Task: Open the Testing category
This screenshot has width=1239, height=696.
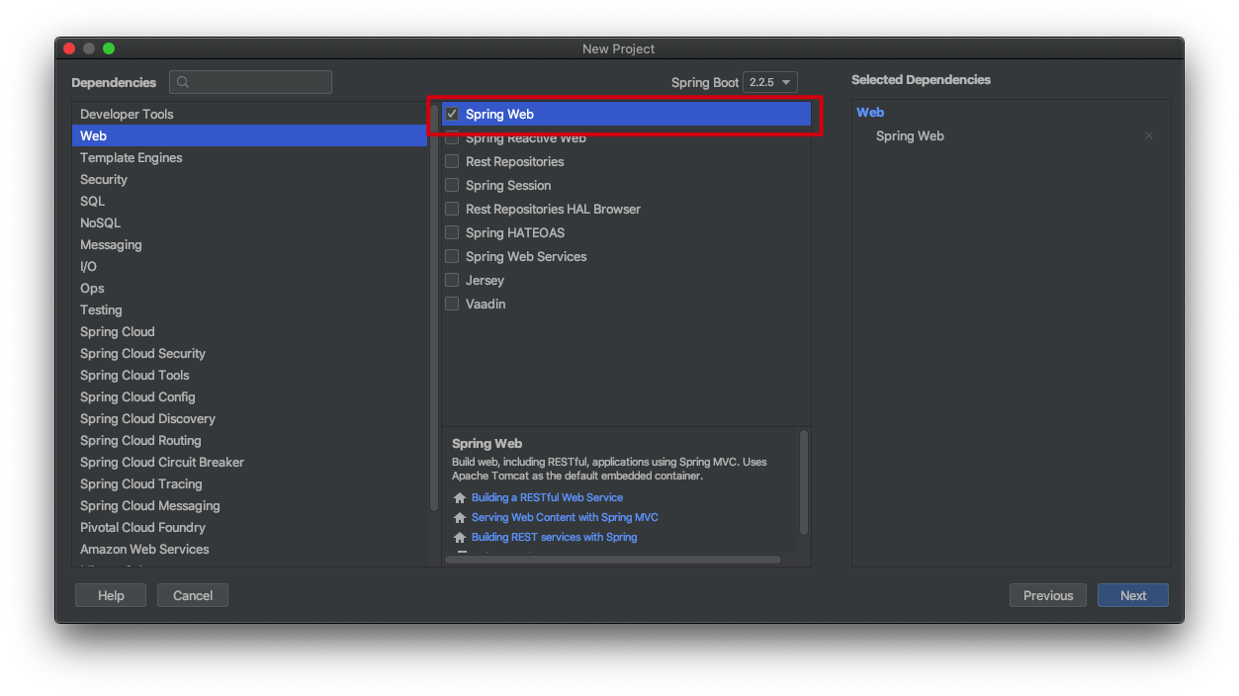Action: [250, 309]
